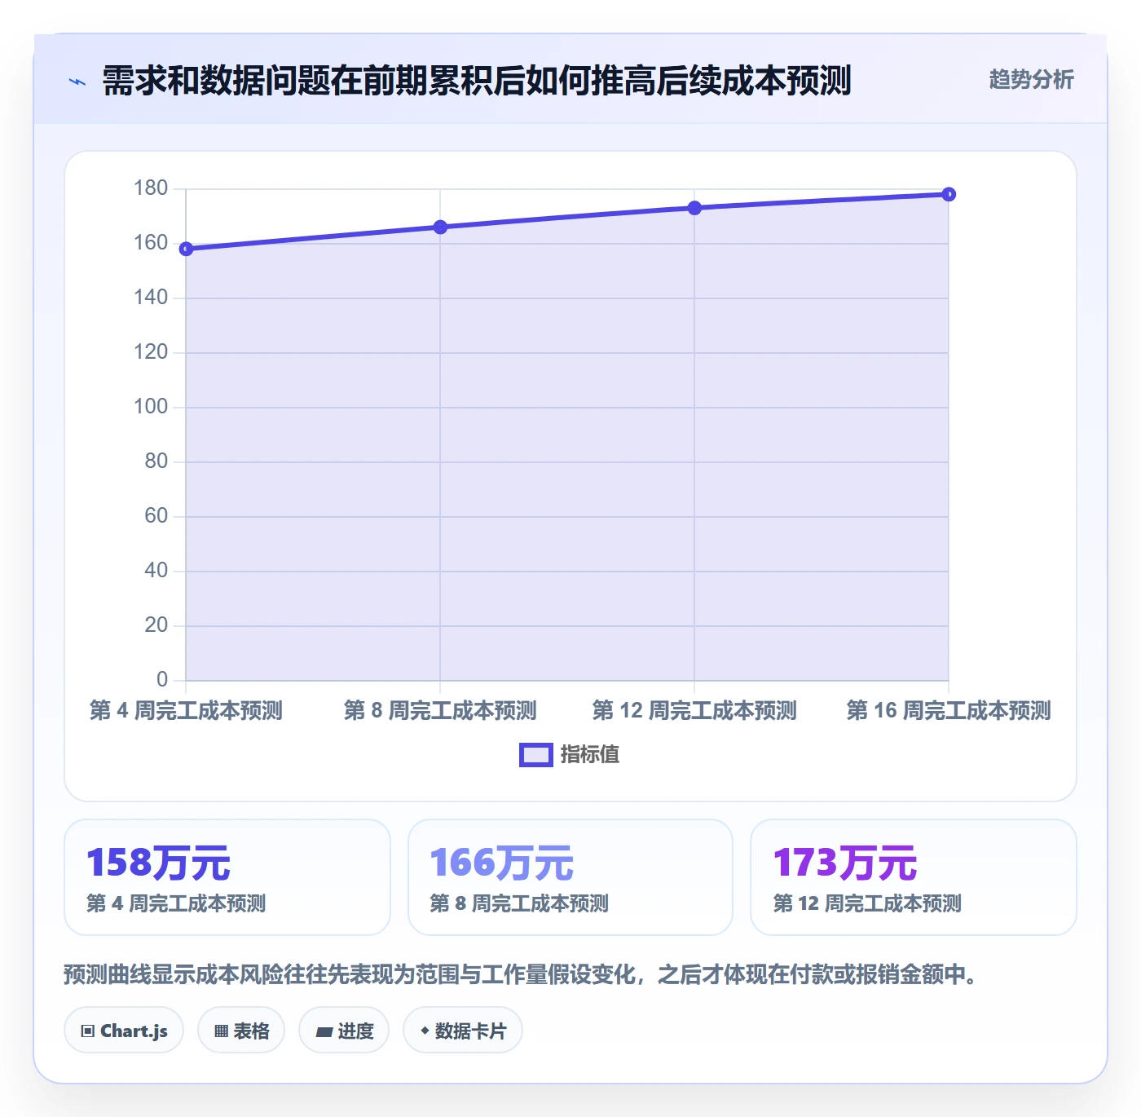Click 第 4 周完工成本预测 caption under 158万元
Image resolution: width=1141 pixels, height=1117 pixels.
pos(176,903)
